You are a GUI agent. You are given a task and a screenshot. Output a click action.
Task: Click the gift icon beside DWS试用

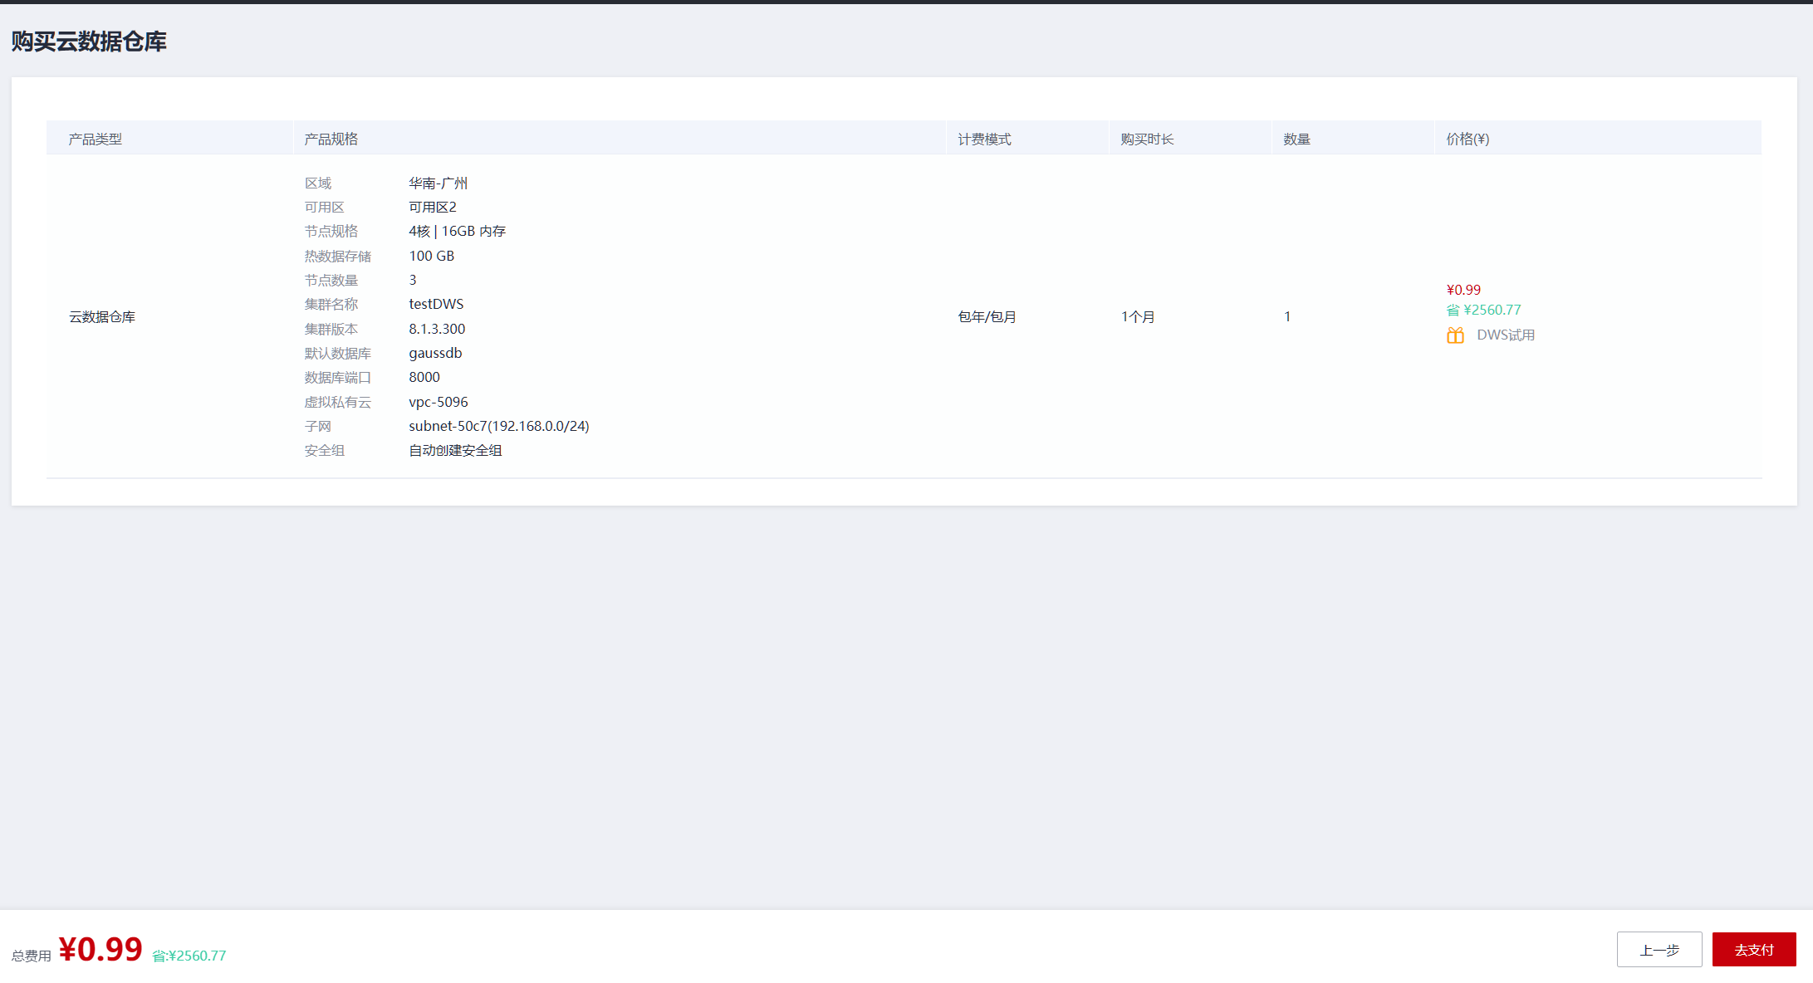[1455, 335]
